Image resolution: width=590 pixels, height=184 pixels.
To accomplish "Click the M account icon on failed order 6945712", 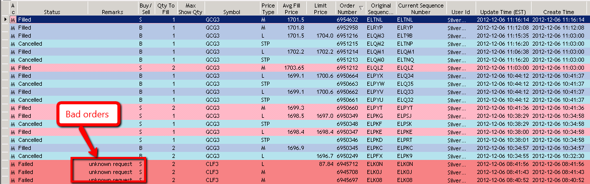I will [13, 164].
